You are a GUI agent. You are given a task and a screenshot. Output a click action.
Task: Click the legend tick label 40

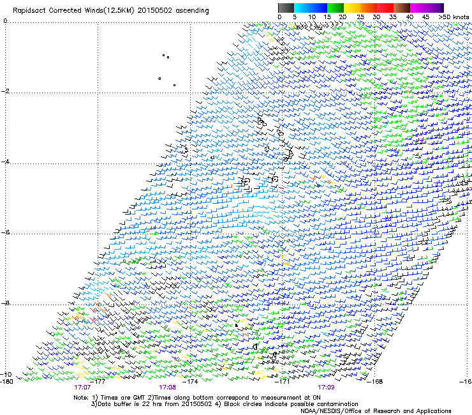click(409, 17)
